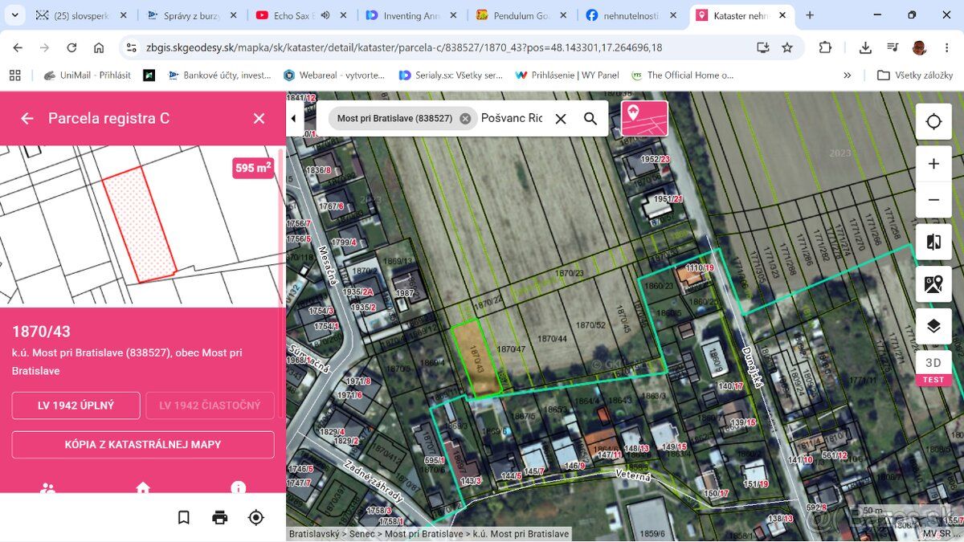Viewport: 964px width, 542px height.
Task: Open the map compare swipe tool
Action: click(933, 242)
